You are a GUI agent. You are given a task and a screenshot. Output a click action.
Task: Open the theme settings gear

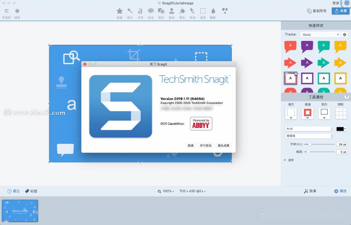click(x=345, y=34)
